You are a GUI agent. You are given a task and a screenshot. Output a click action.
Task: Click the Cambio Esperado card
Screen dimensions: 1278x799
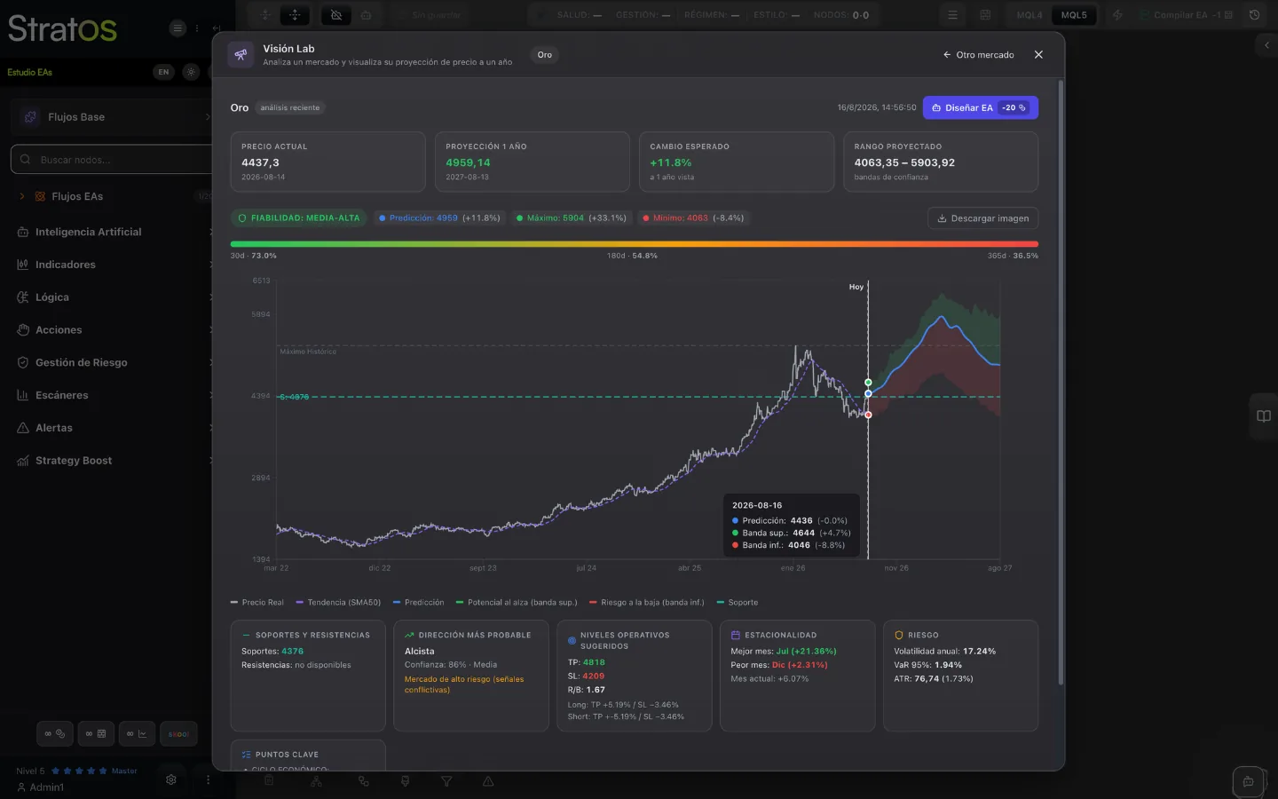pyautogui.click(x=737, y=162)
